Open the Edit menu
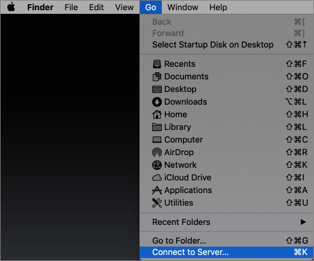This screenshot has width=314, height=261. point(96,7)
